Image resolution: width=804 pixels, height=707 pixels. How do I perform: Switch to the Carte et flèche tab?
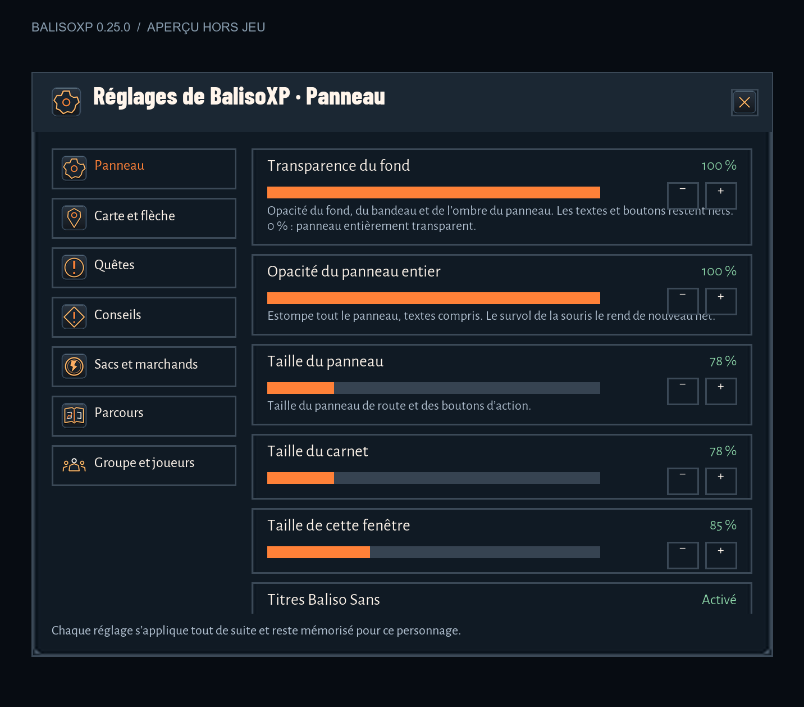[144, 218]
